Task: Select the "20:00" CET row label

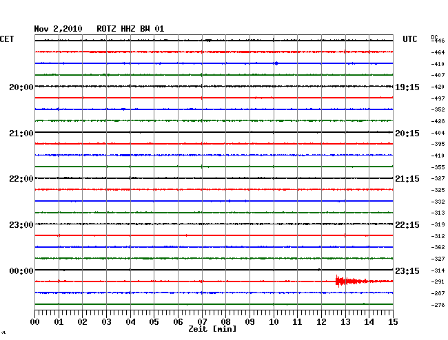Action: point(21,87)
